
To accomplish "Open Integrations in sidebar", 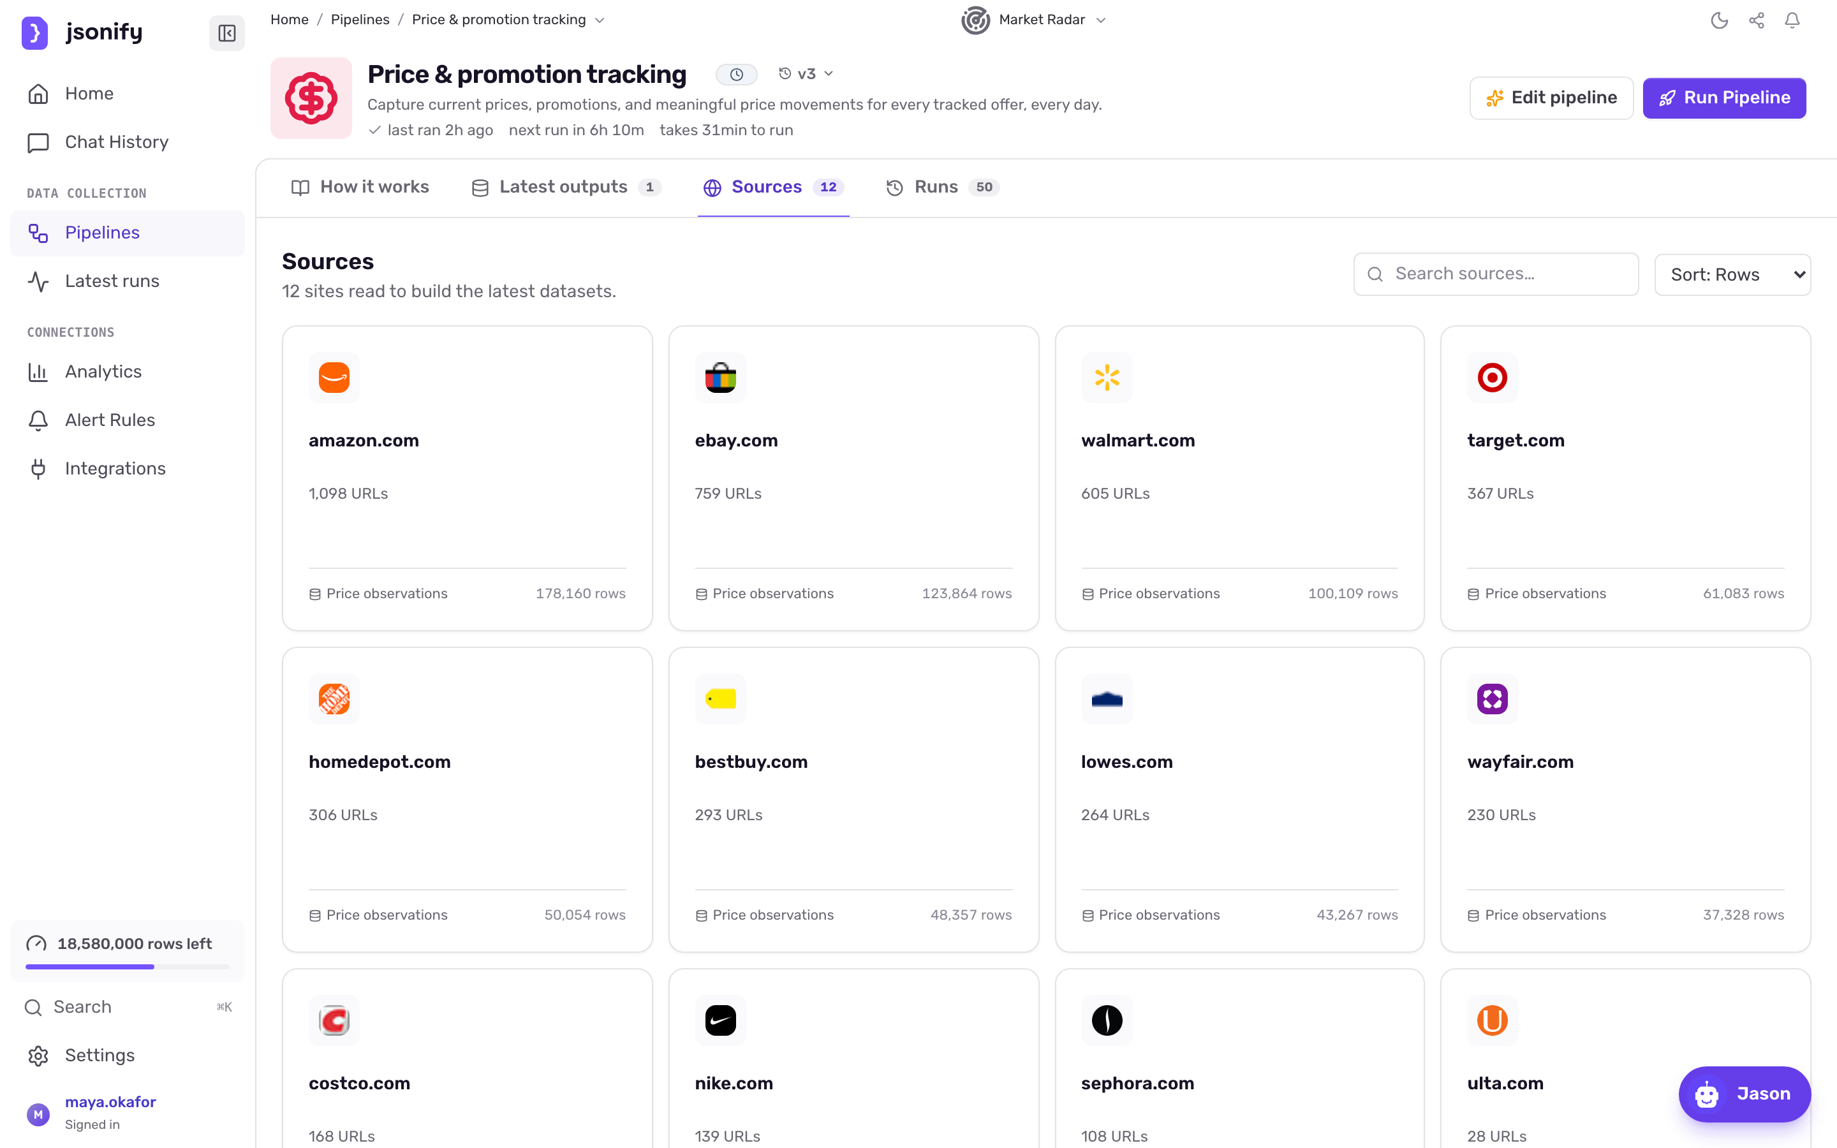I will click(x=128, y=469).
